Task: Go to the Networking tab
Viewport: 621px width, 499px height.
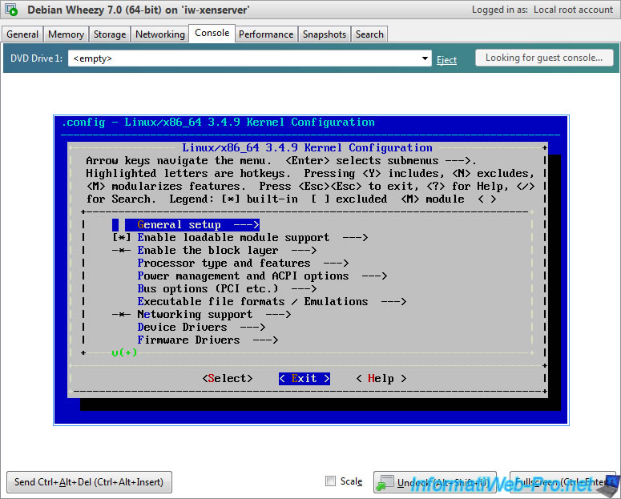Action: click(x=160, y=34)
